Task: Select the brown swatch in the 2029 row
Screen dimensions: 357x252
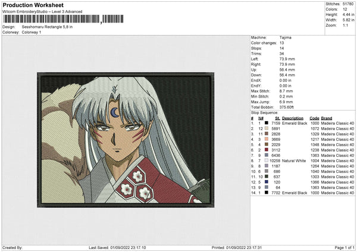Action: pyautogui.click(x=267, y=144)
